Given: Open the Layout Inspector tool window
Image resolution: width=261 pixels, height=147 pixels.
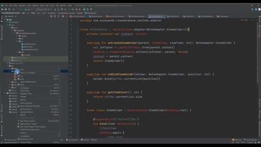Looking at the screenshot, I should point(250,140).
